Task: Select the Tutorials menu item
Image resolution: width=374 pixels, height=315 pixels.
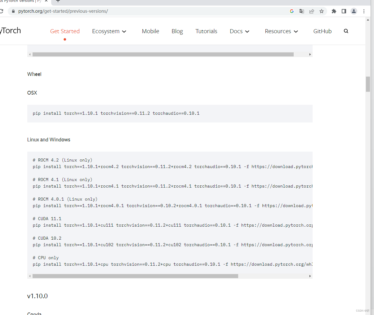Action: tap(206, 31)
